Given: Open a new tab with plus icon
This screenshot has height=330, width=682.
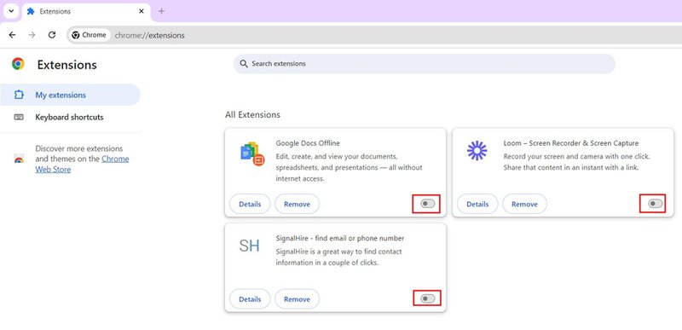Looking at the screenshot, I should tap(161, 11).
